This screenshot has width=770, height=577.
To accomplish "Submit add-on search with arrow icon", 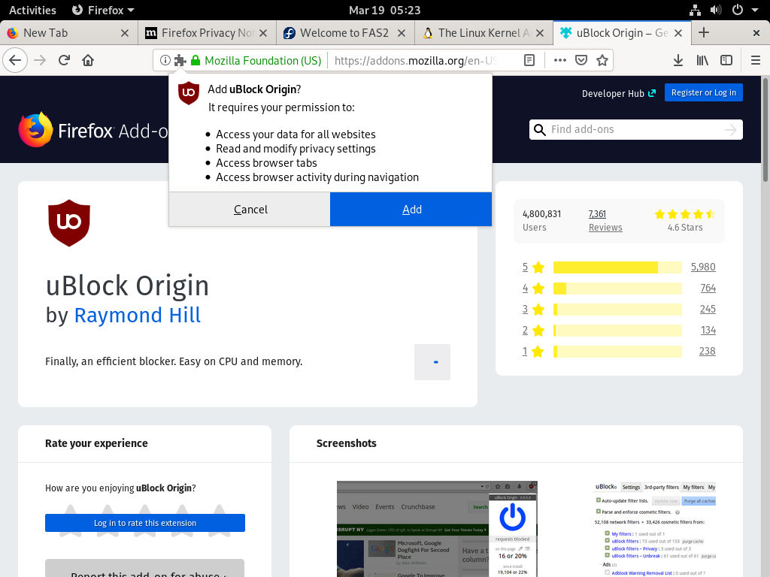I will 730,129.
